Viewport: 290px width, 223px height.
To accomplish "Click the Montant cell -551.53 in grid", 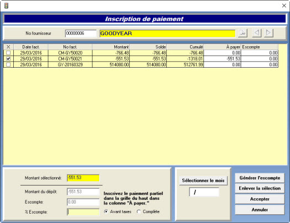I will [111, 59].
